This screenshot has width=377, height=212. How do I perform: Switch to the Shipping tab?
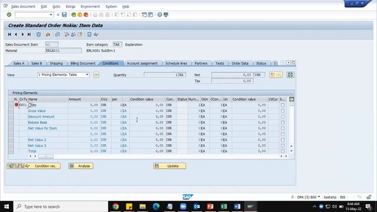click(56, 63)
